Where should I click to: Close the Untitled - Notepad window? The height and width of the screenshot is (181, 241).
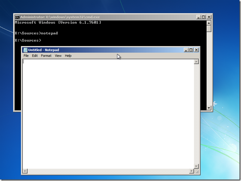196,50
